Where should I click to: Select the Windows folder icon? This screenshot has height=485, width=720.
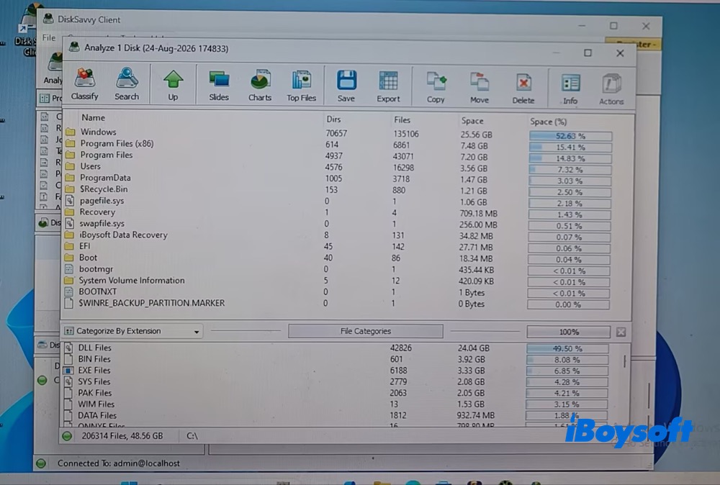(x=71, y=132)
